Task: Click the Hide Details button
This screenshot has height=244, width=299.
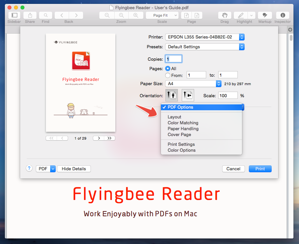Action: pos(74,169)
